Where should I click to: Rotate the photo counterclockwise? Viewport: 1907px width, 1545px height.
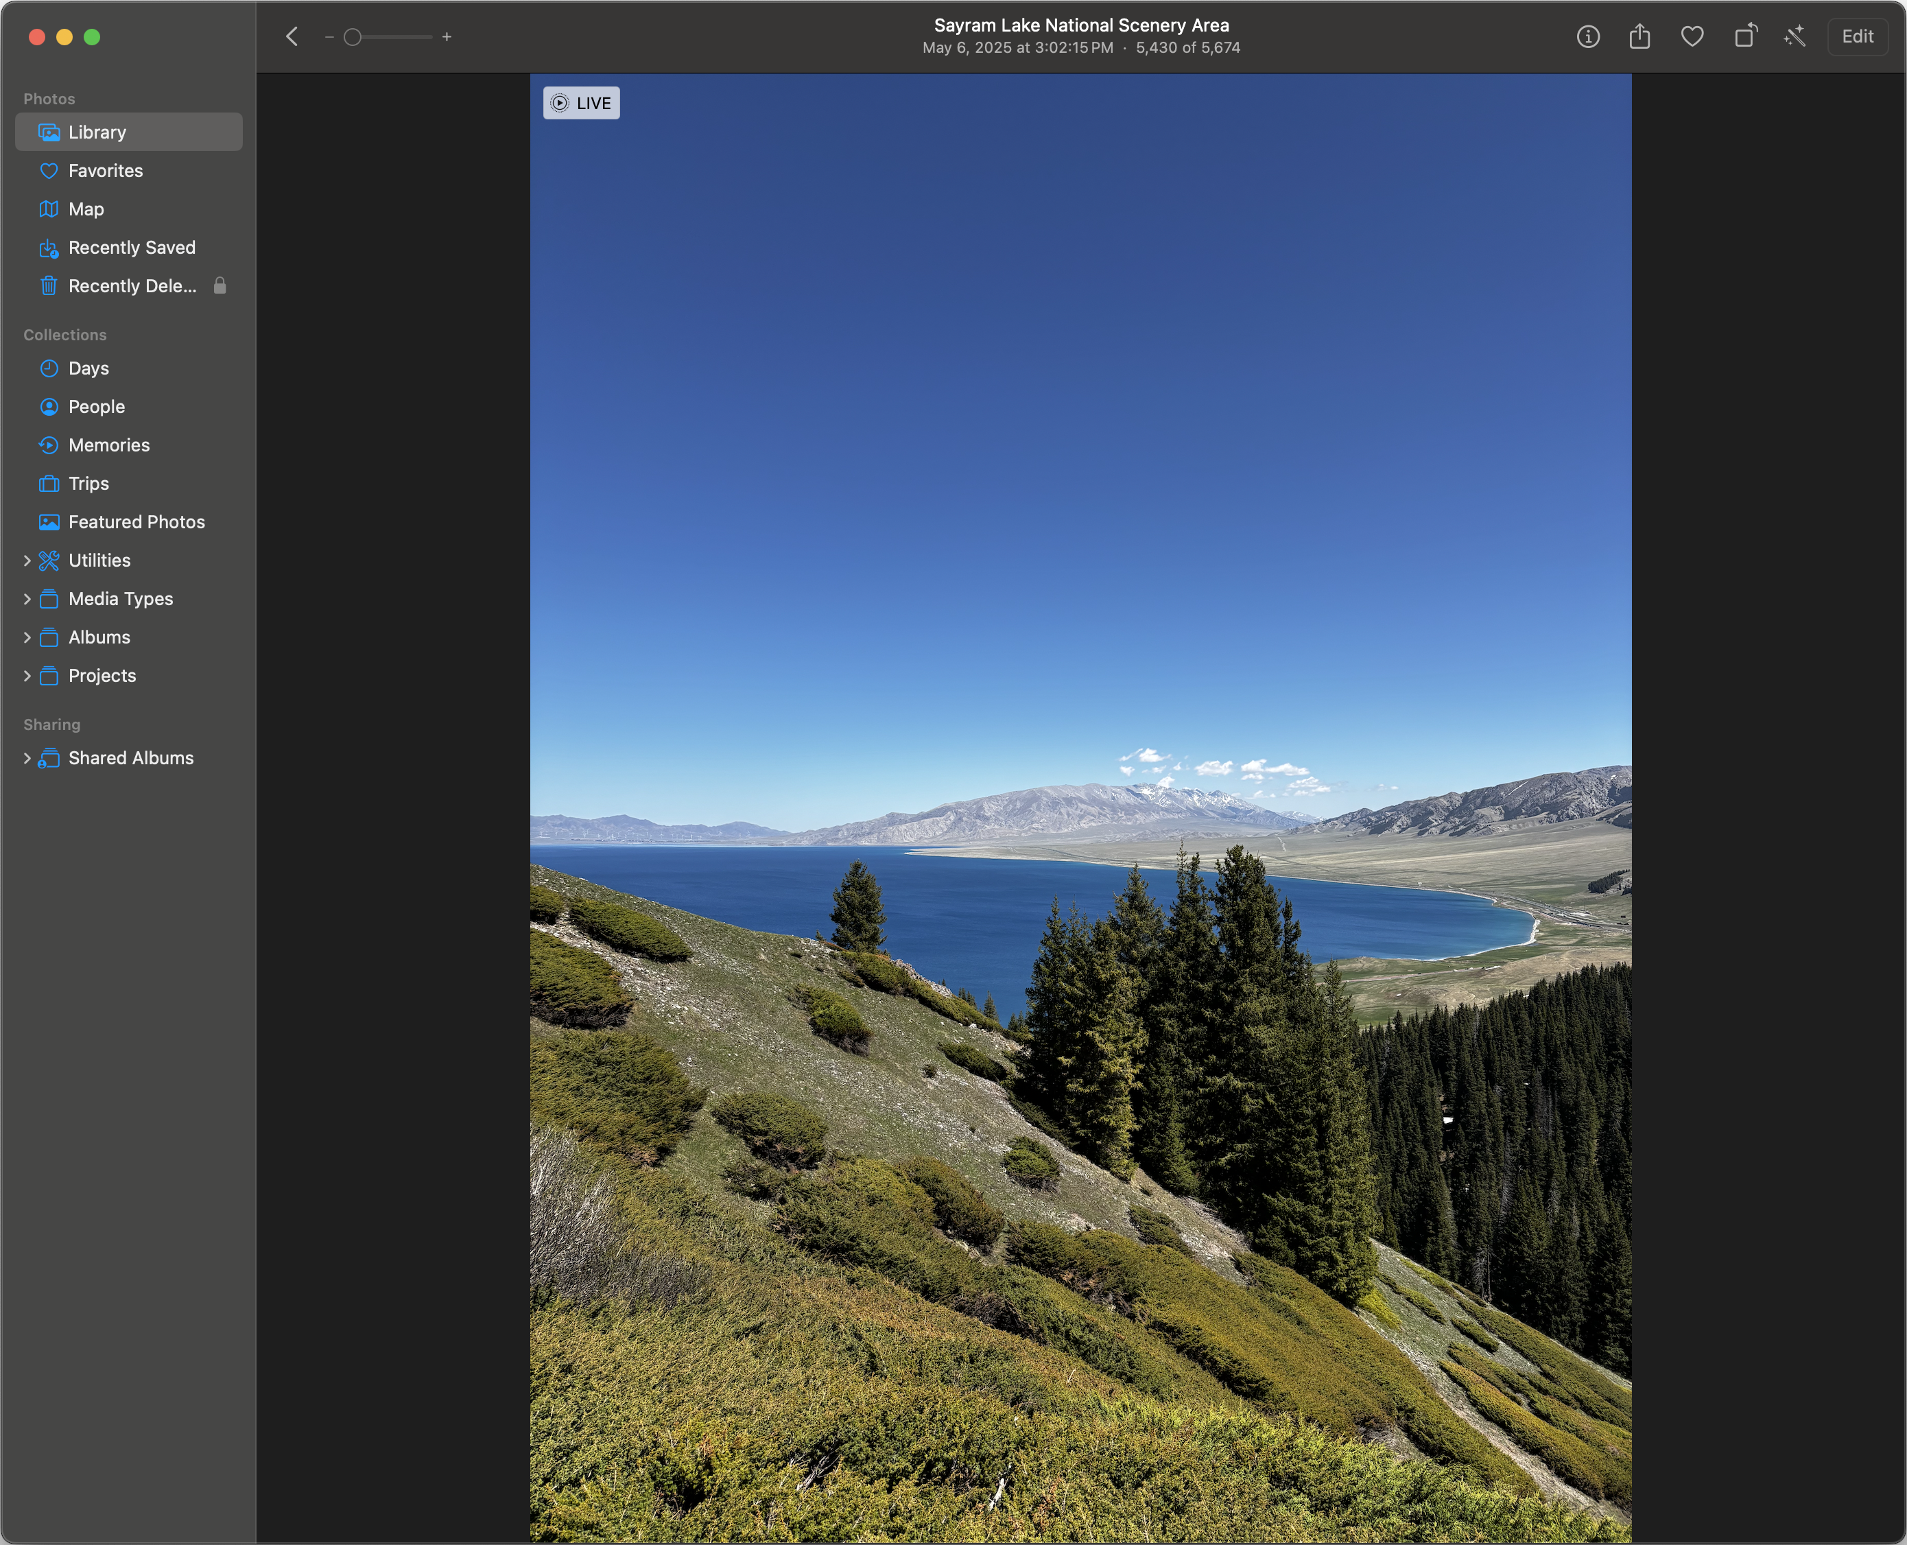(1745, 36)
